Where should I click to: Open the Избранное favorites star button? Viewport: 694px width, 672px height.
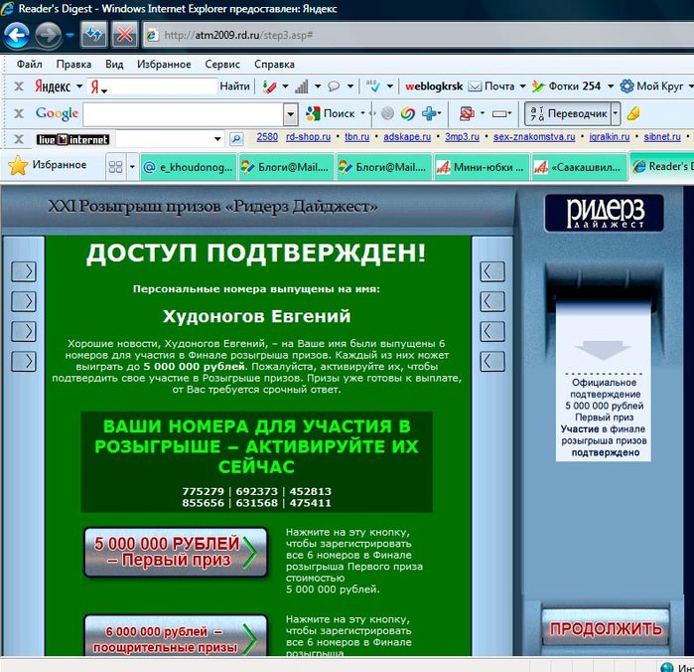click(48, 165)
